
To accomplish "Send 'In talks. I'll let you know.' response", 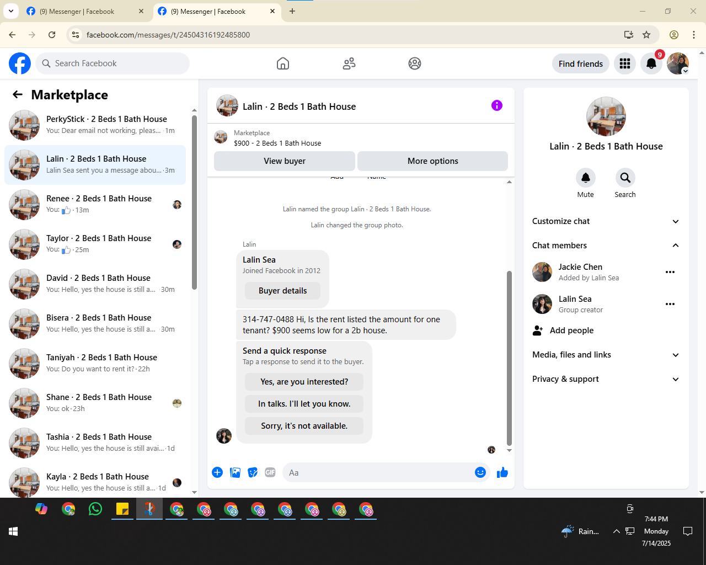I will [304, 404].
